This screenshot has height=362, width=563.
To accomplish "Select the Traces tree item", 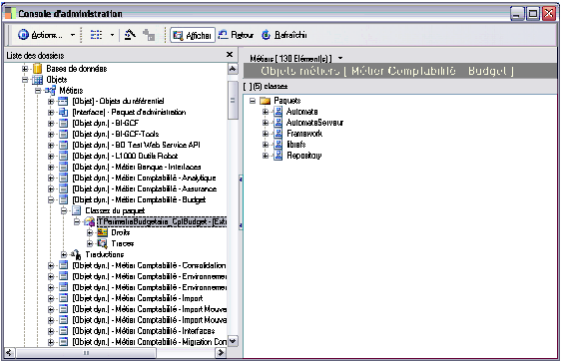I will coord(123,243).
